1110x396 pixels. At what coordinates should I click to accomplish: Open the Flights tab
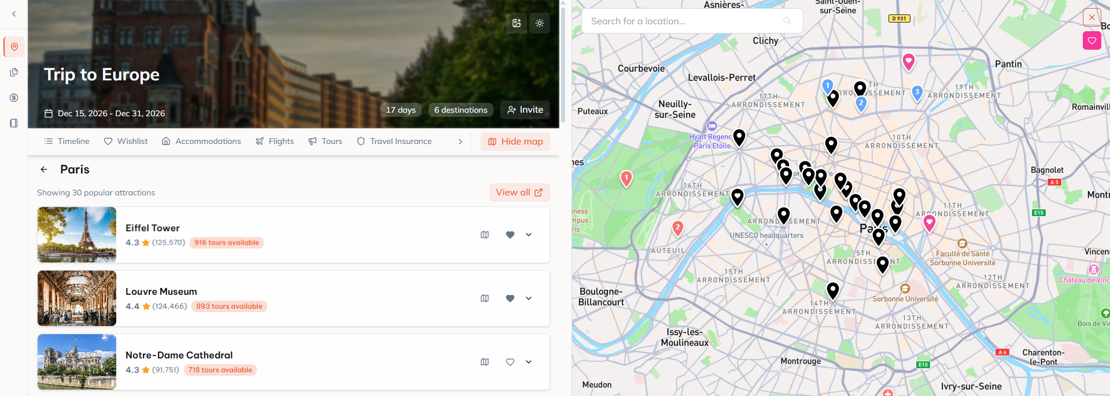tap(275, 141)
